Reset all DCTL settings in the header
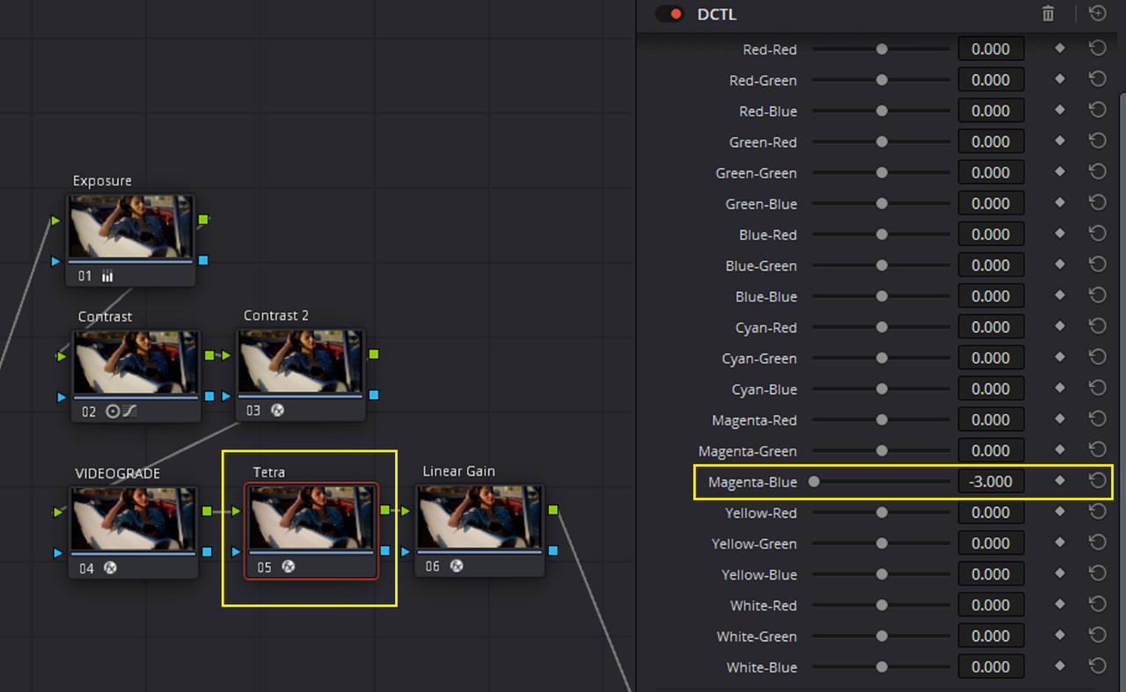This screenshot has height=692, width=1126. [x=1098, y=13]
